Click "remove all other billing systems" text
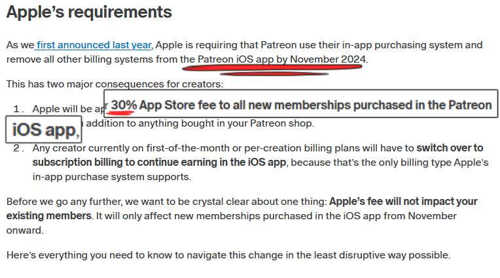This screenshot has height=278, width=500. click(85, 59)
